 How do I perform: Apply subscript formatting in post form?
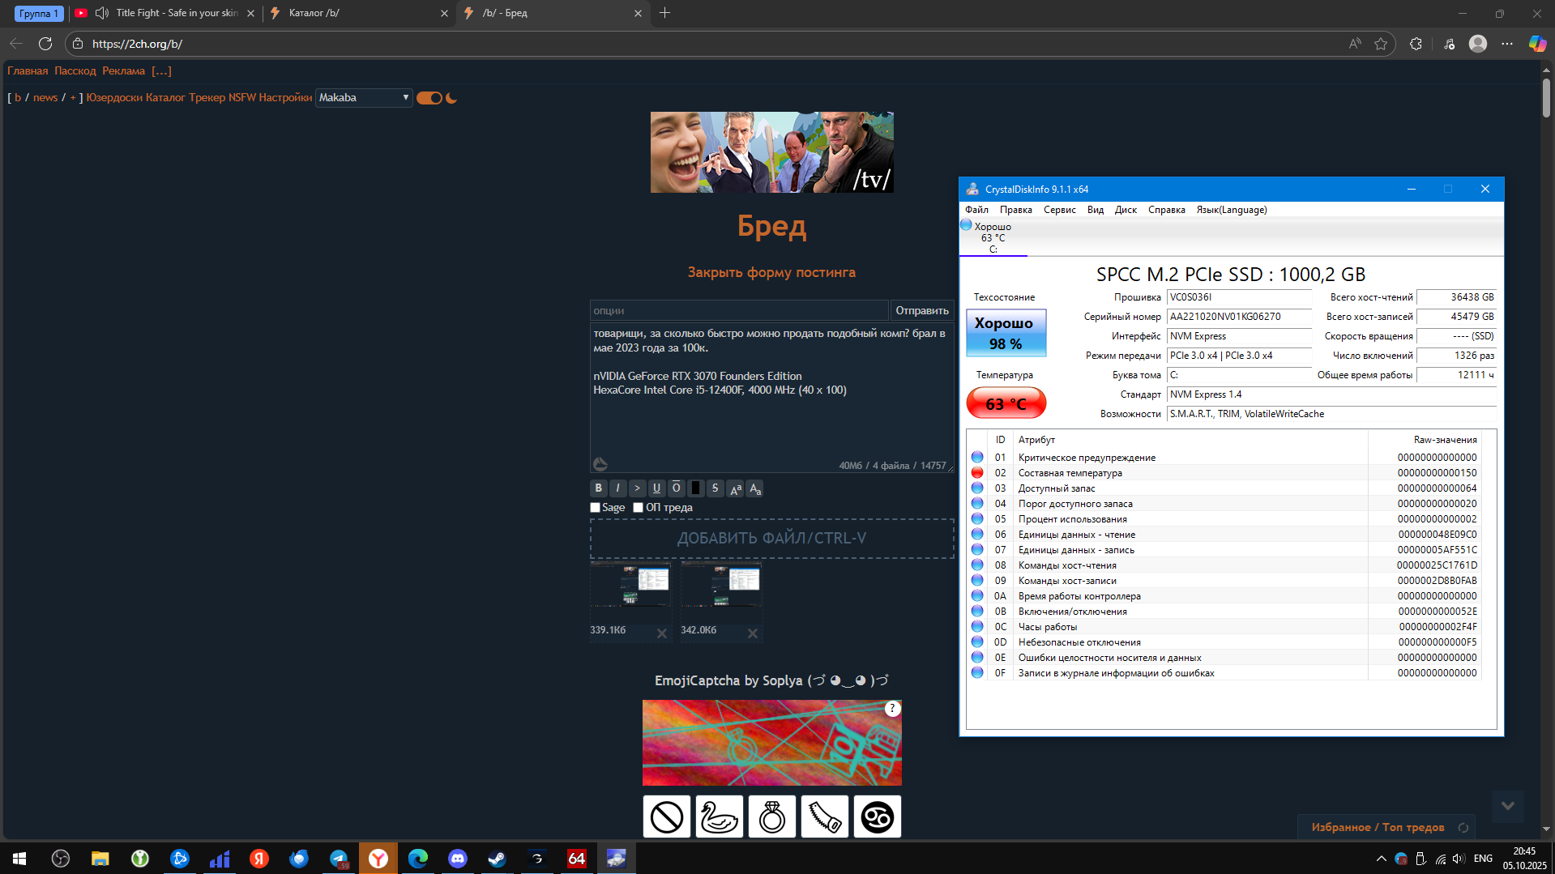click(754, 488)
